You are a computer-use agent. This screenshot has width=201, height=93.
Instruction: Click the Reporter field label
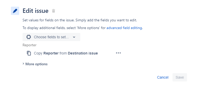(30, 45)
